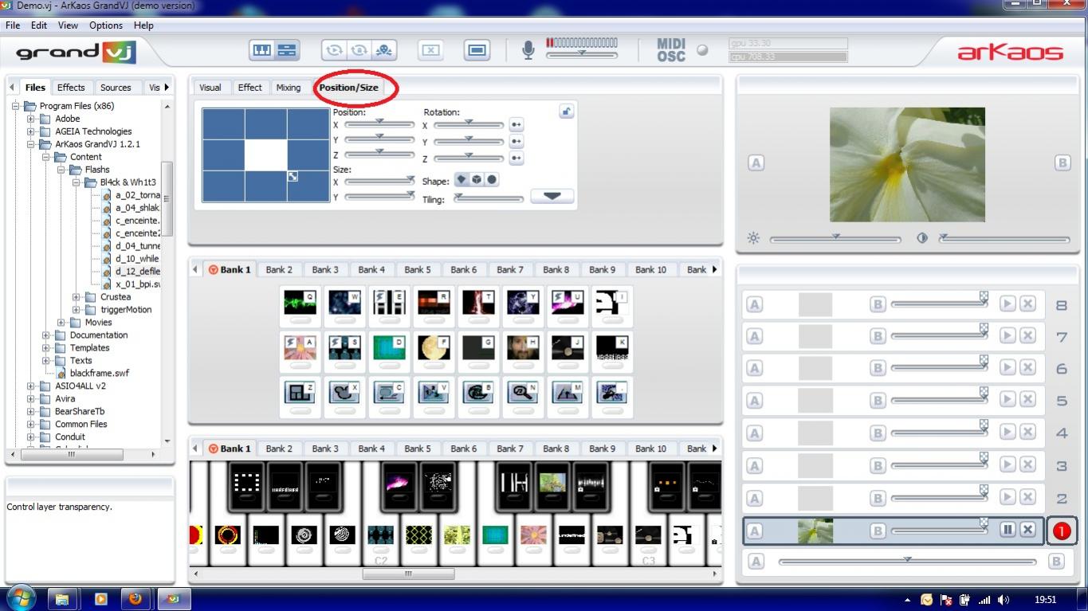Select blackframe.swf in the file tree
This screenshot has height=611, width=1088.
[x=99, y=374]
